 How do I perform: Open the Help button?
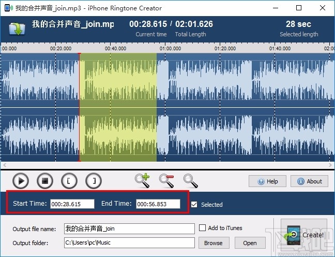click(x=267, y=181)
